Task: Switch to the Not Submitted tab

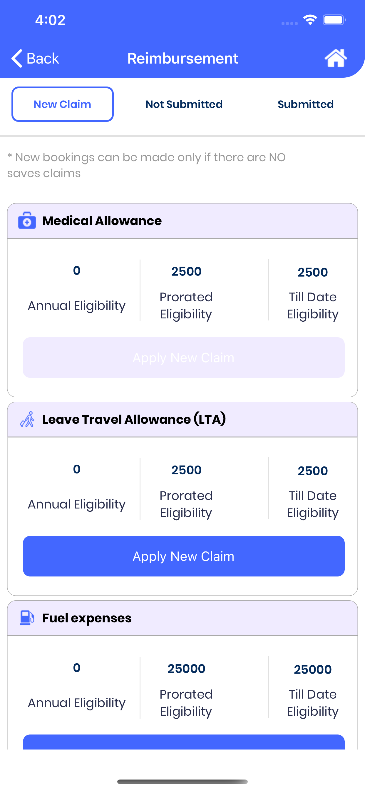Action: 184,104
